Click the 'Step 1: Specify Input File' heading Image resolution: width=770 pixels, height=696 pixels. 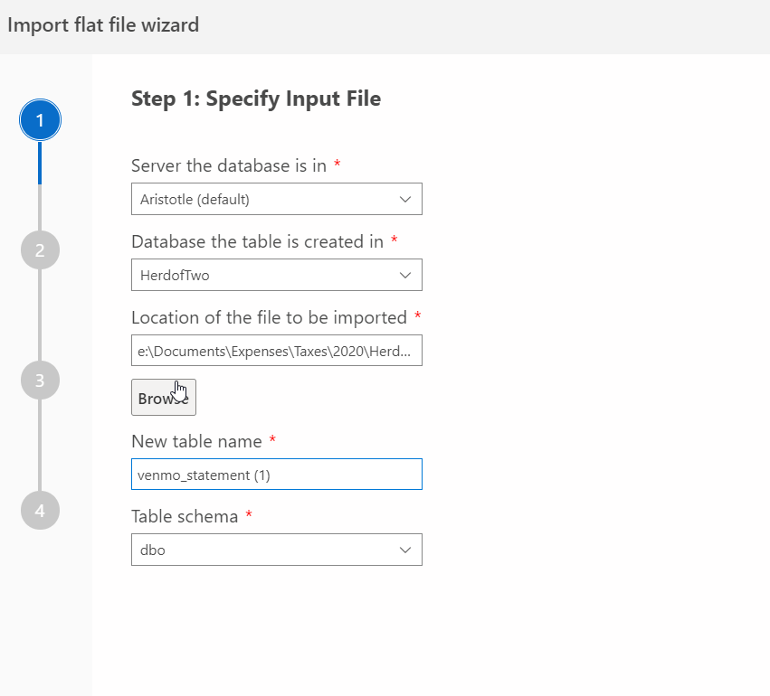click(x=256, y=99)
